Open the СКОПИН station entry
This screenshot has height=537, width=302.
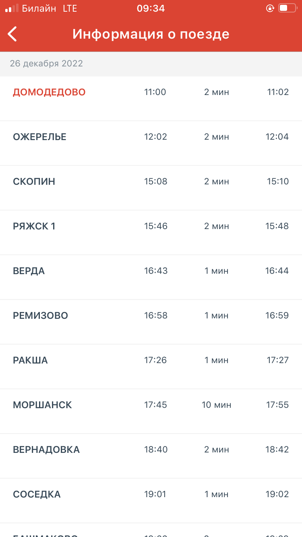151,188
